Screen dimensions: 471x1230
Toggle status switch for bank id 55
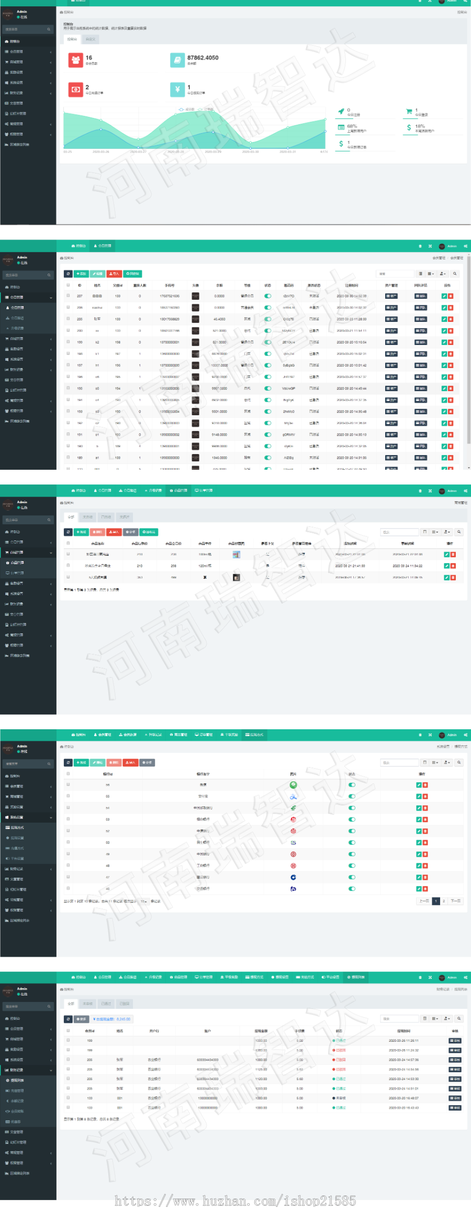352,785
